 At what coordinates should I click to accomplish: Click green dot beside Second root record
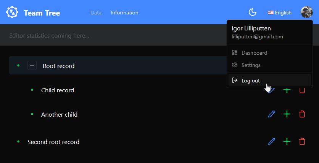click(x=18, y=142)
